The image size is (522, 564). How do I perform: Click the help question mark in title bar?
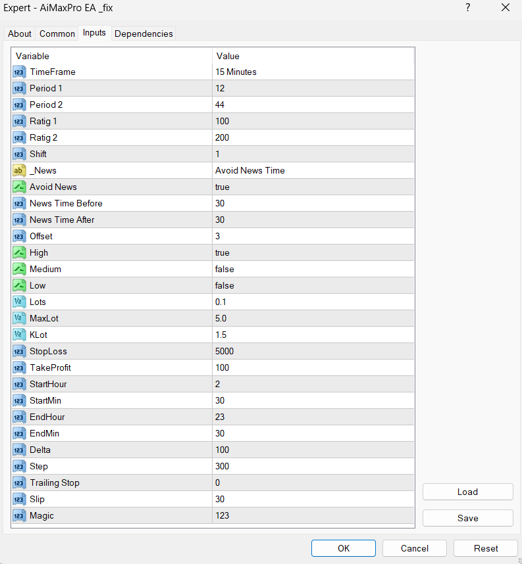468,8
